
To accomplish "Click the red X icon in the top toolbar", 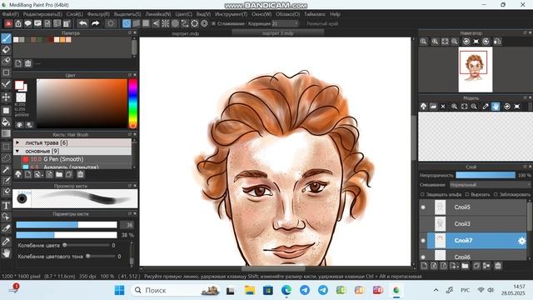I will [8, 23].
